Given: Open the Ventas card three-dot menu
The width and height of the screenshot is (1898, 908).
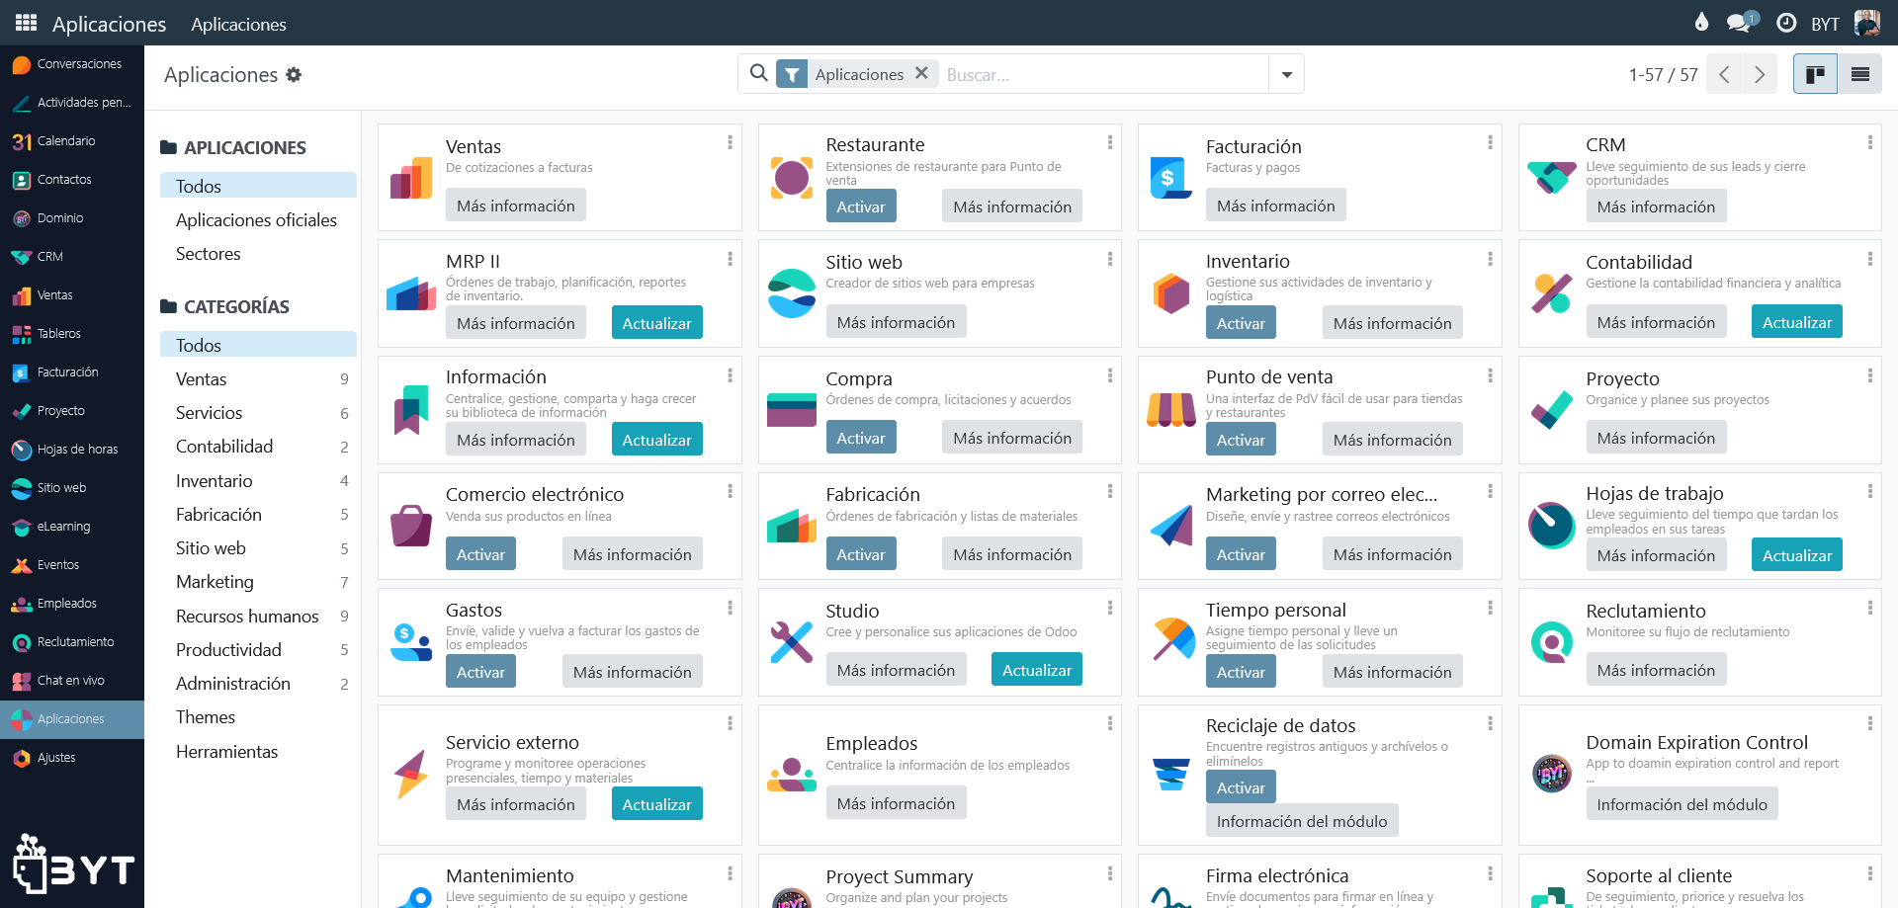Looking at the screenshot, I should [730, 142].
